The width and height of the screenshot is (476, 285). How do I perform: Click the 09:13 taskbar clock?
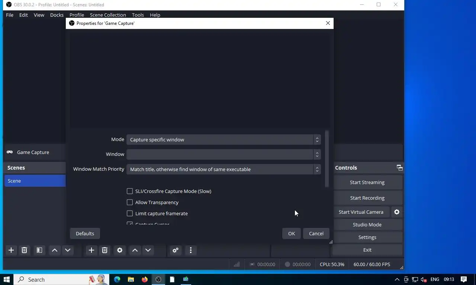point(449,279)
